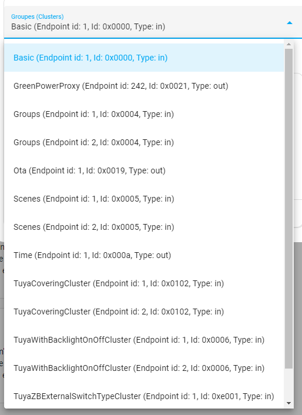Choose TuyaWithBacklightOnOffCluster endpoint 2
This screenshot has height=415, width=302.
[x=144, y=368]
